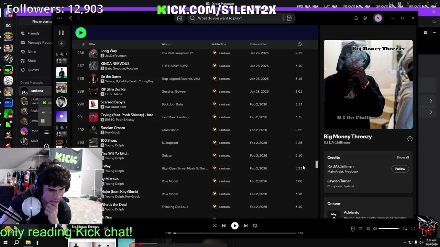Select track 100 Shots
The width and height of the screenshot is (440, 247).
click(x=109, y=140)
